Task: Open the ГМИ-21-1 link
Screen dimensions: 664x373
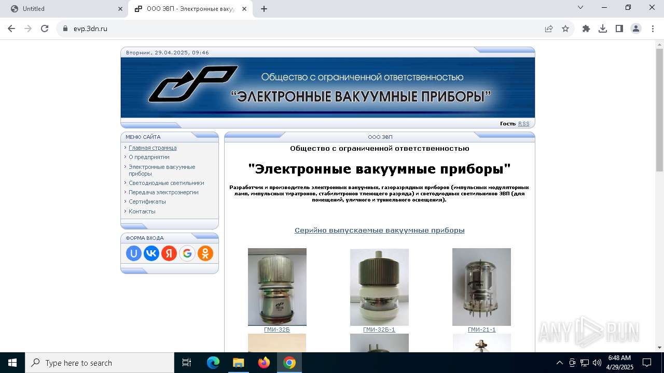Action: (481, 329)
